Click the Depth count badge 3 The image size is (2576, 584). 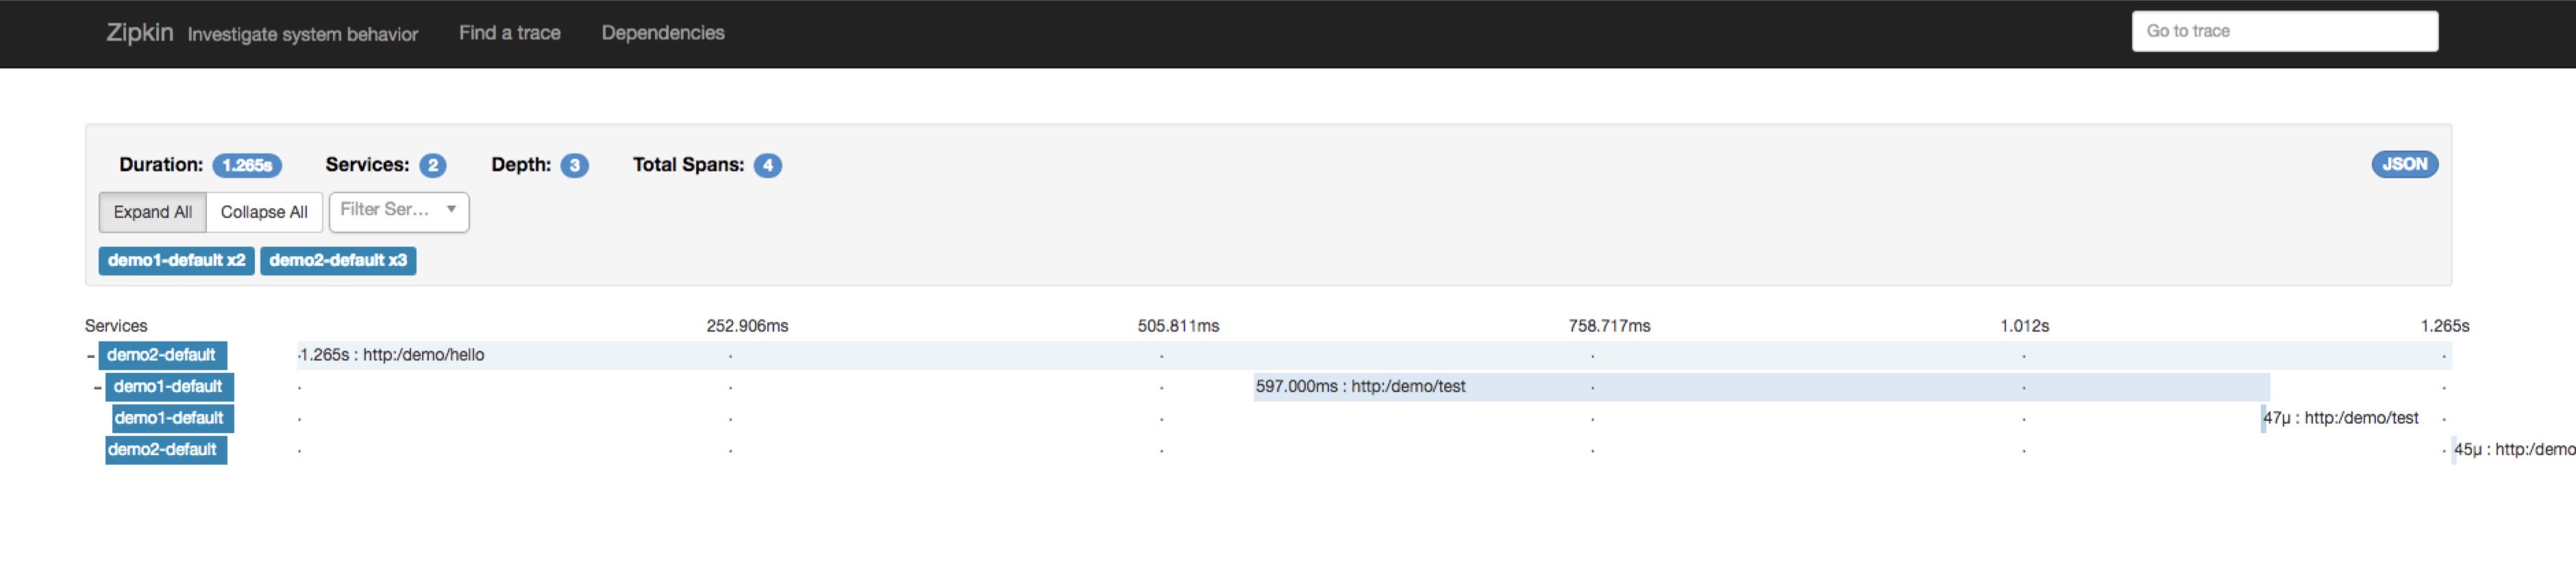pyautogui.click(x=574, y=165)
